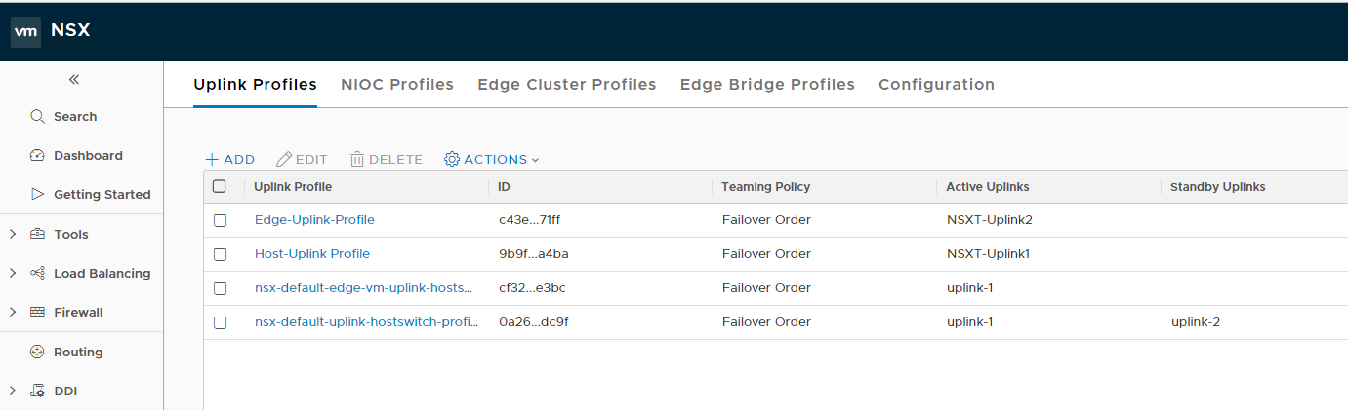This screenshot has height=410, width=1348.
Task: Click the ADD button
Action: click(x=230, y=159)
